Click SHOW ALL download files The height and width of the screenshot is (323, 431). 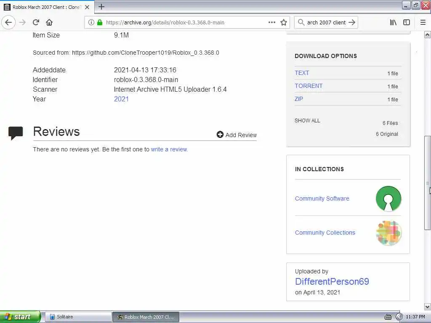pyautogui.click(x=307, y=121)
